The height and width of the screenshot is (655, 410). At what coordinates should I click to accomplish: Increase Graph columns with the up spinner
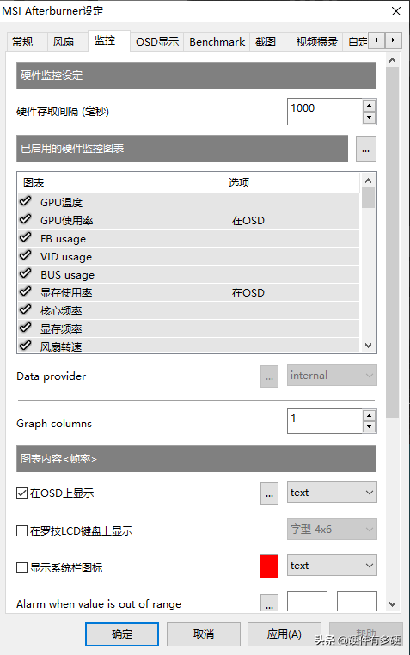(x=369, y=415)
